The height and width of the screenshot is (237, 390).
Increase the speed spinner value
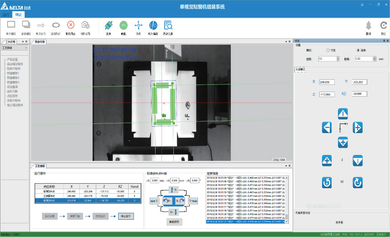click(338, 57)
